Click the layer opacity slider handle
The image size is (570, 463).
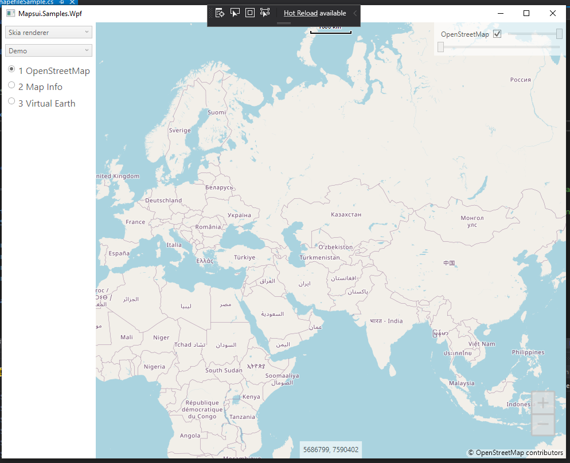click(559, 34)
